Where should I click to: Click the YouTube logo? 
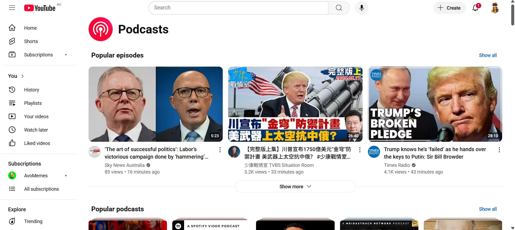(40, 8)
